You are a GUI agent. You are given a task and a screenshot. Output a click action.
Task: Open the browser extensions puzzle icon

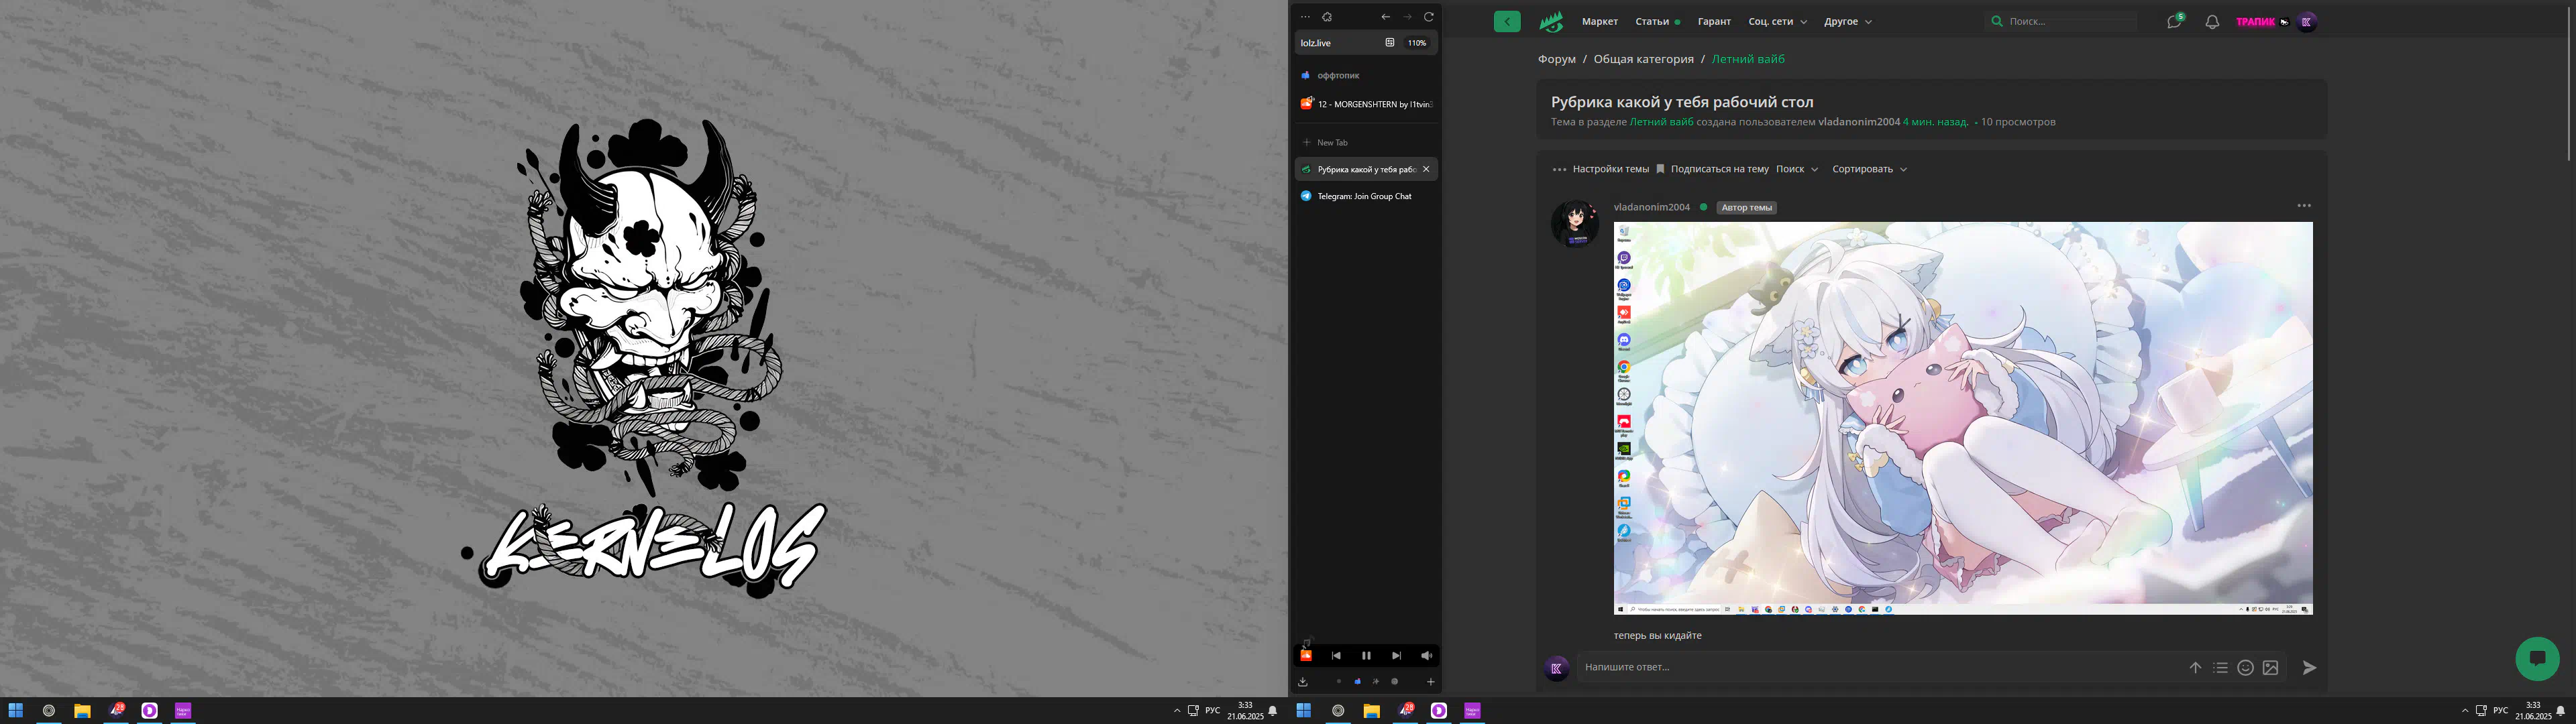(1327, 17)
